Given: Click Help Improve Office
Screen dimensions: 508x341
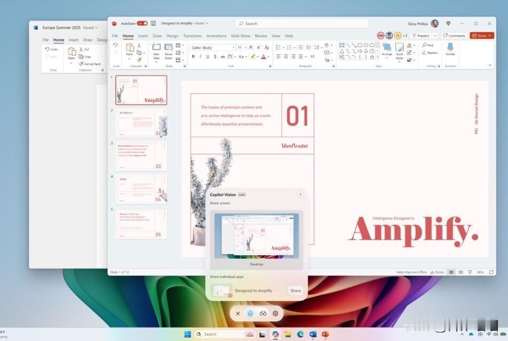Looking at the screenshot, I should point(411,272).
